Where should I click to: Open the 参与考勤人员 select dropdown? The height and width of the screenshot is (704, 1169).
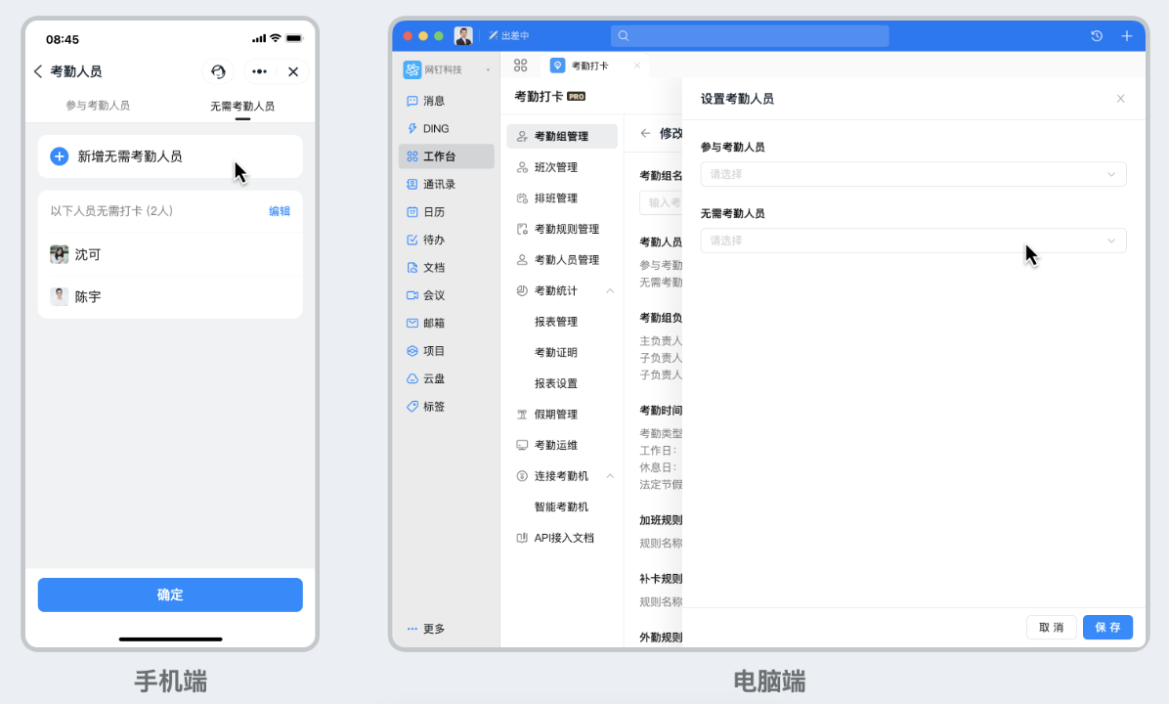[x=913, y=174]
